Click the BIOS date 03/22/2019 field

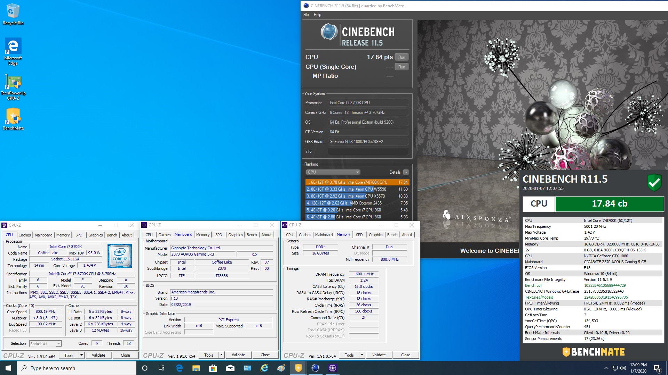(222, 305)
